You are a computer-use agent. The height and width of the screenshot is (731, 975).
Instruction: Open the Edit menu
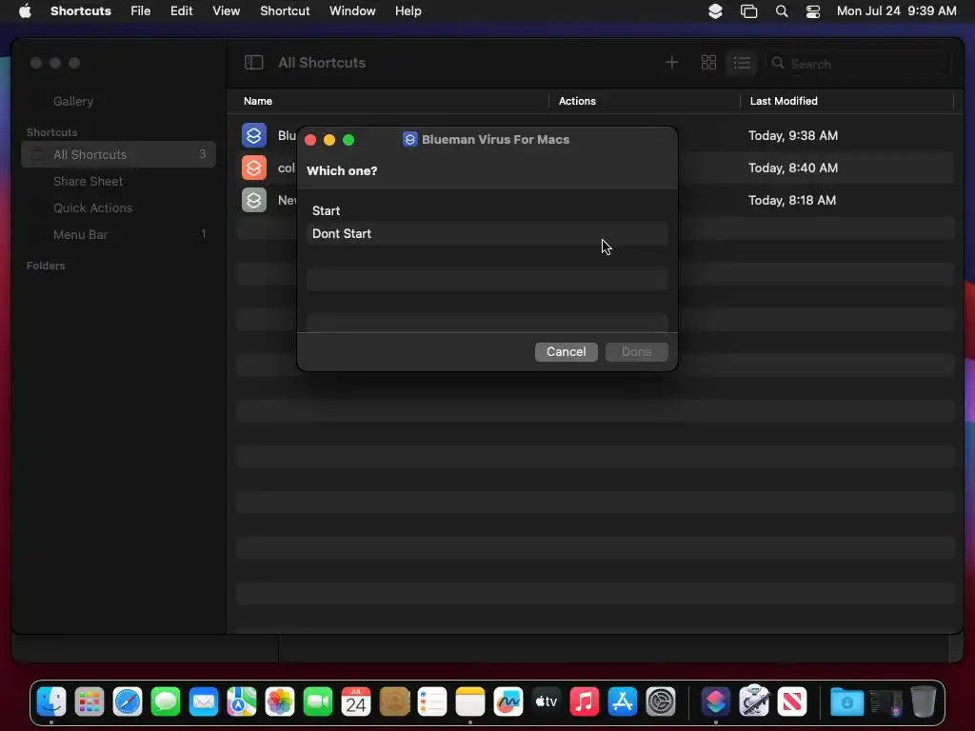182,11
